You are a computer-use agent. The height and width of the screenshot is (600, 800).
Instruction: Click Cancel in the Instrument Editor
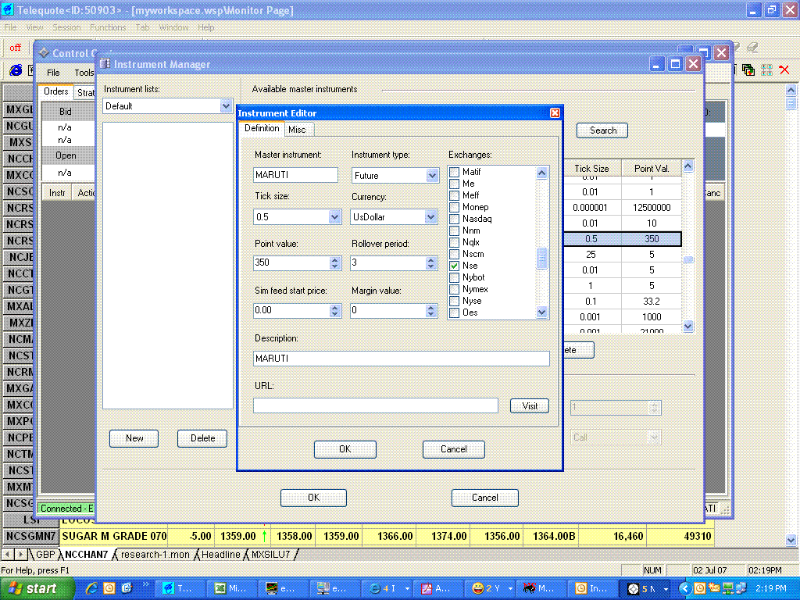coord(453,449)
